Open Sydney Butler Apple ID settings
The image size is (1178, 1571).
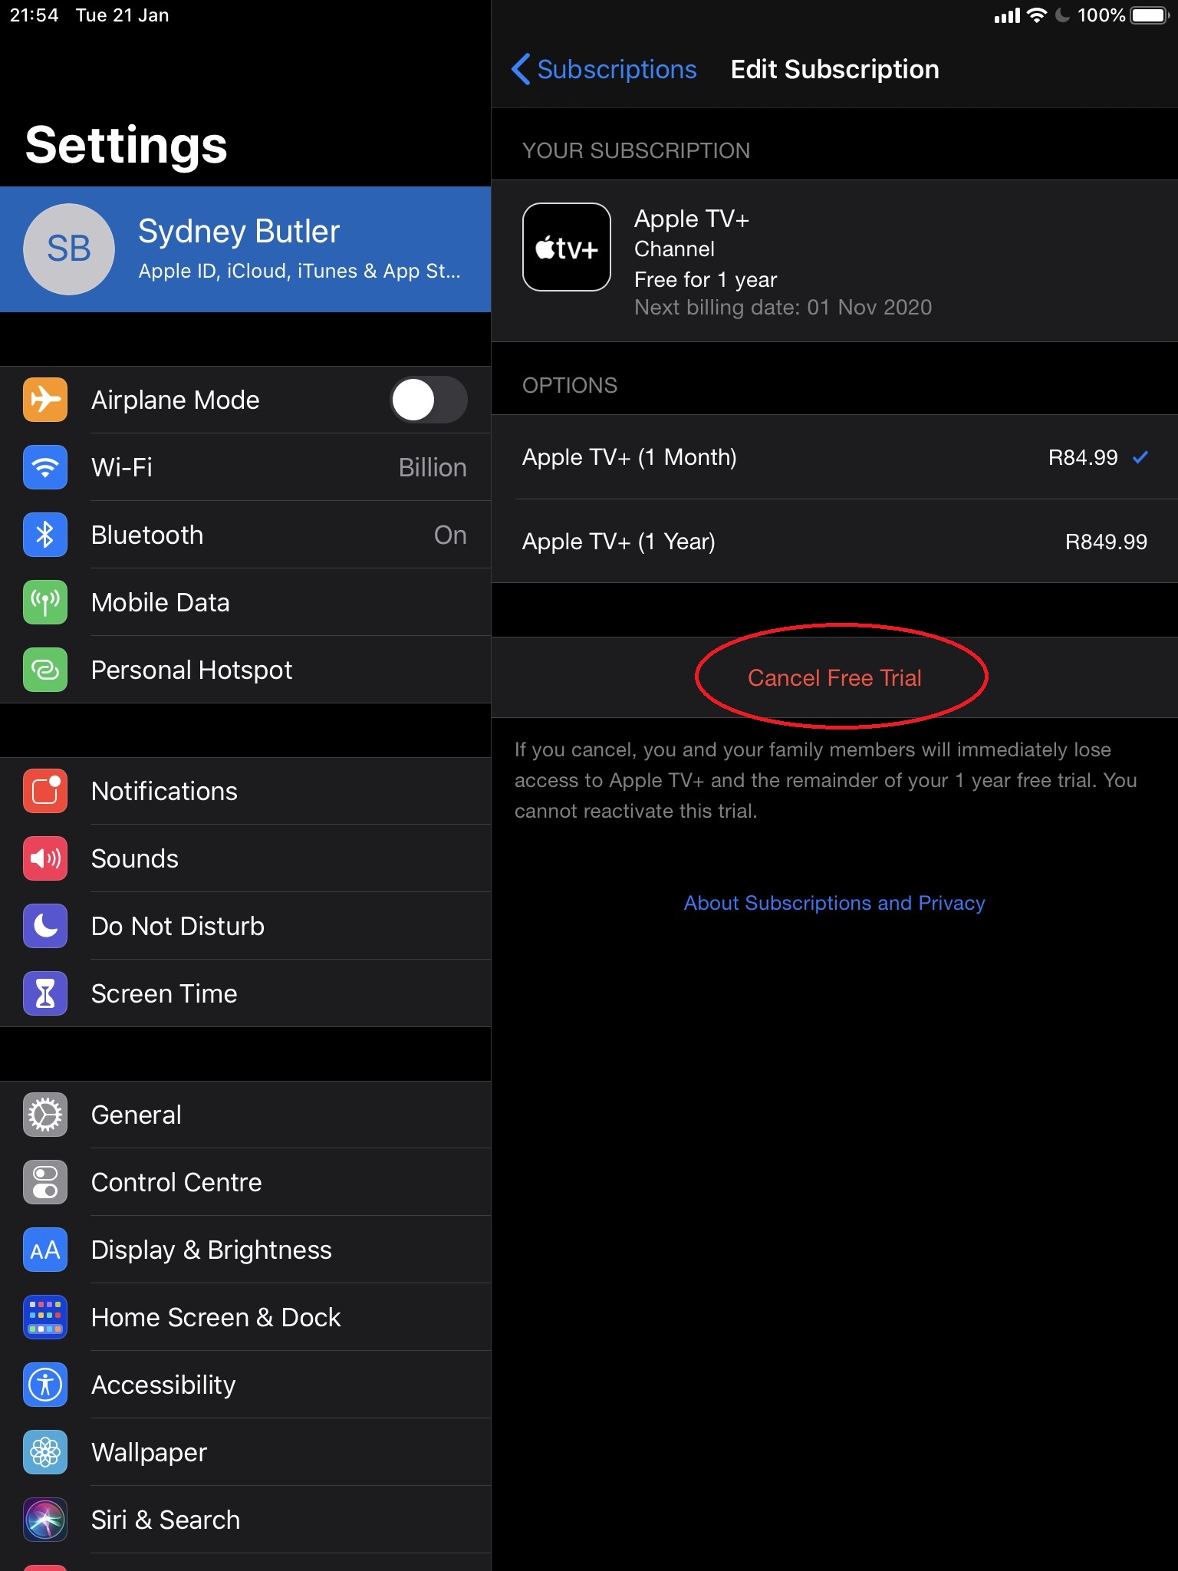coord(245,249)
